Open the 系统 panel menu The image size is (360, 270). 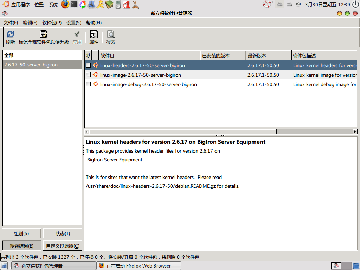tap(53, 5)
